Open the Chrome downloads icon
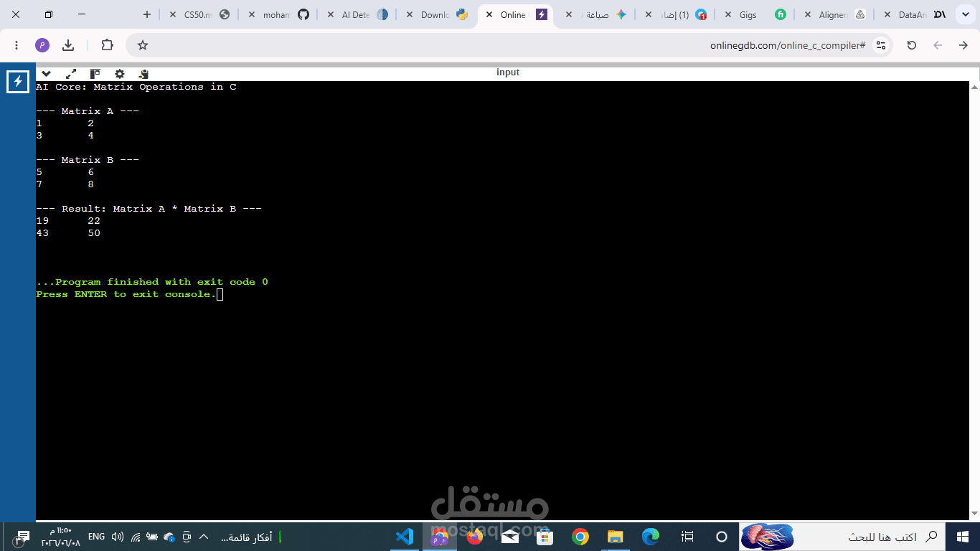The width and height of the screenshot is (980, 551). pos(68,45)
